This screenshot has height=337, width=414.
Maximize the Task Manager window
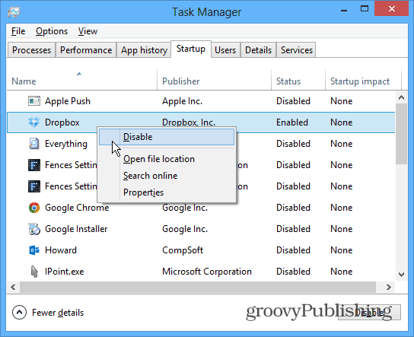pyautogui.click(x=365, y=9)
